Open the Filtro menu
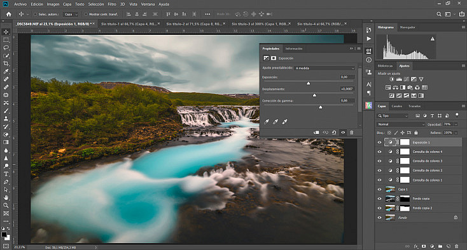This screenshot has height=250, width=467. pos(112,4)
